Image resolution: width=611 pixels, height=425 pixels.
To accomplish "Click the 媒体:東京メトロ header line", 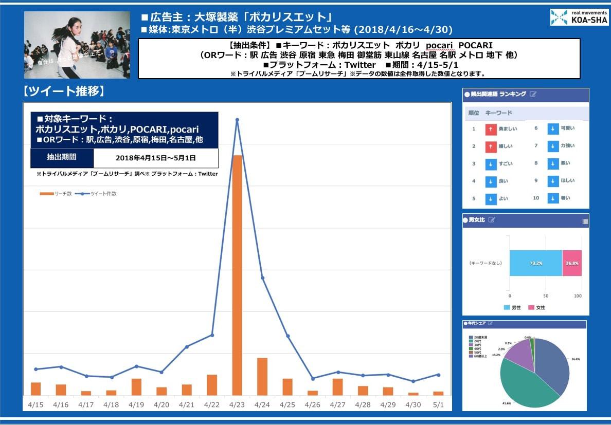I will [x=297, y=30].
